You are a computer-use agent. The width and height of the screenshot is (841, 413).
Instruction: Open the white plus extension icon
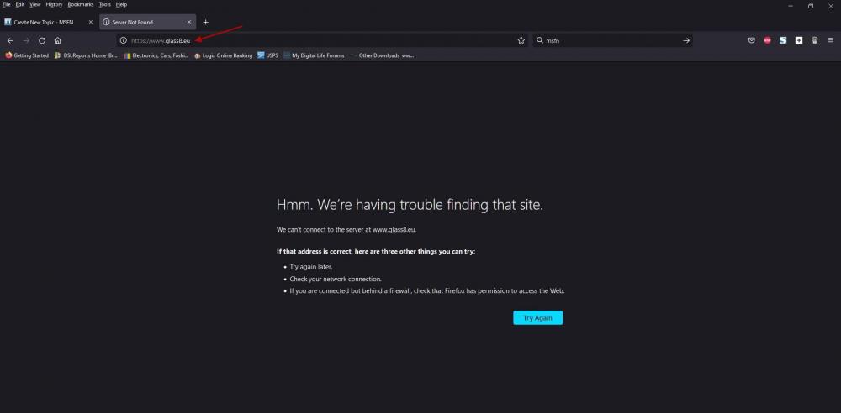[x=799, y=40]
